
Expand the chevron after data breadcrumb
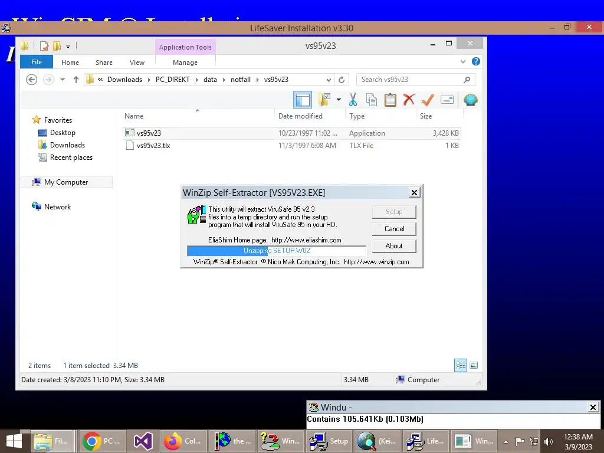pyautogui.click(x=224, y=80)
